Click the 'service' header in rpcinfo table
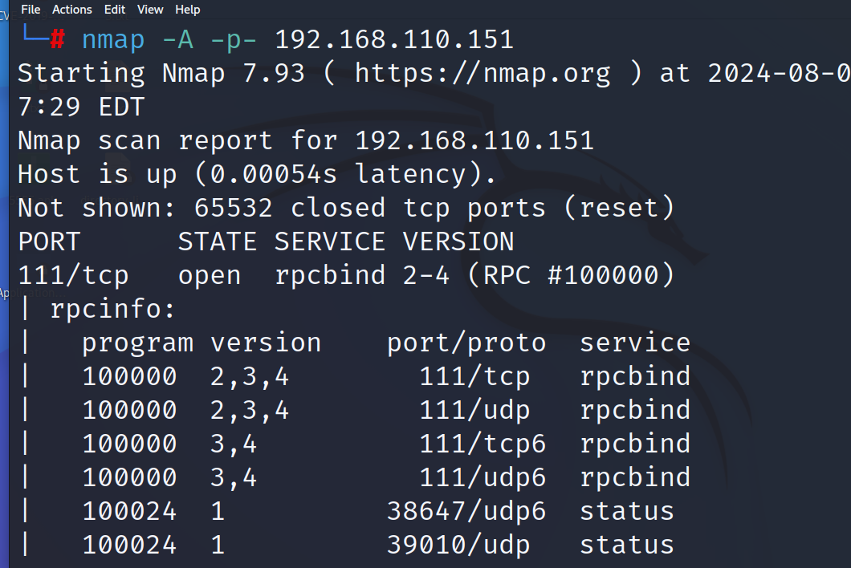Viewport: 851px width, 568px height. 635,343
